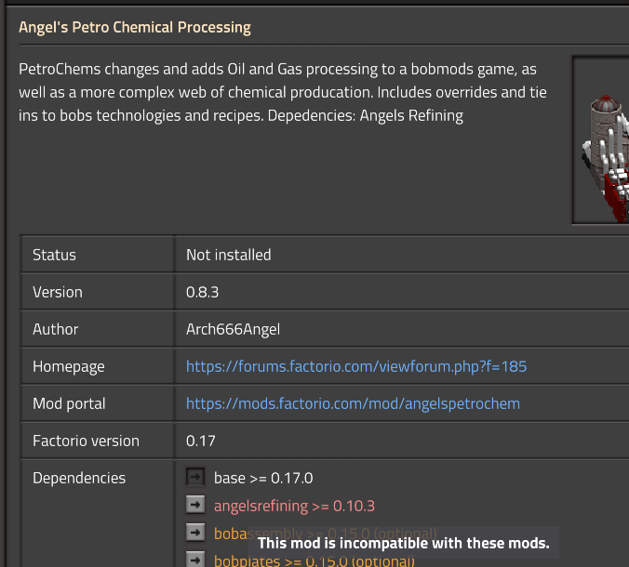The height and width of the screenshot is (567, 629).
Task: Select the base >= 0.17.0 dependency text
Action: point(263,478)
